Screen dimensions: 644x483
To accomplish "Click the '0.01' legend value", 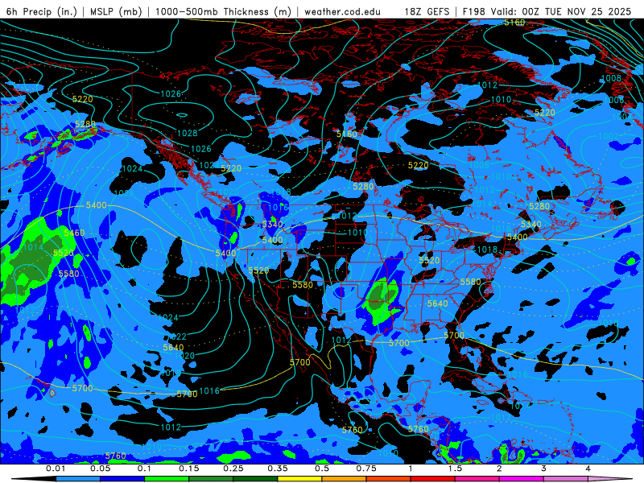I will point(56,469).
